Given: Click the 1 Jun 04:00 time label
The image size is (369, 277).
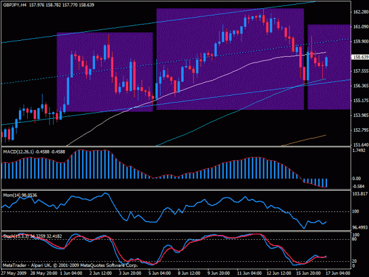Looking at the screenshot, I should pos(71,273).
